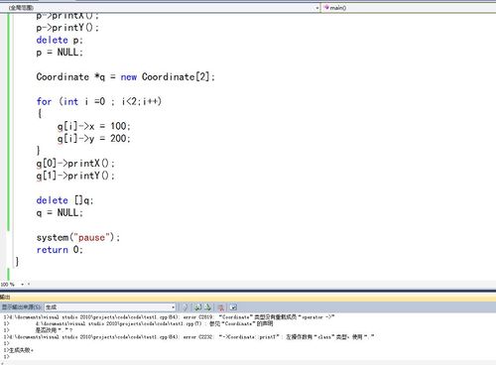Click line 'Coordinate *q = new Coordinate[2];'
This screenshot has width=496, height=365.
126,77
